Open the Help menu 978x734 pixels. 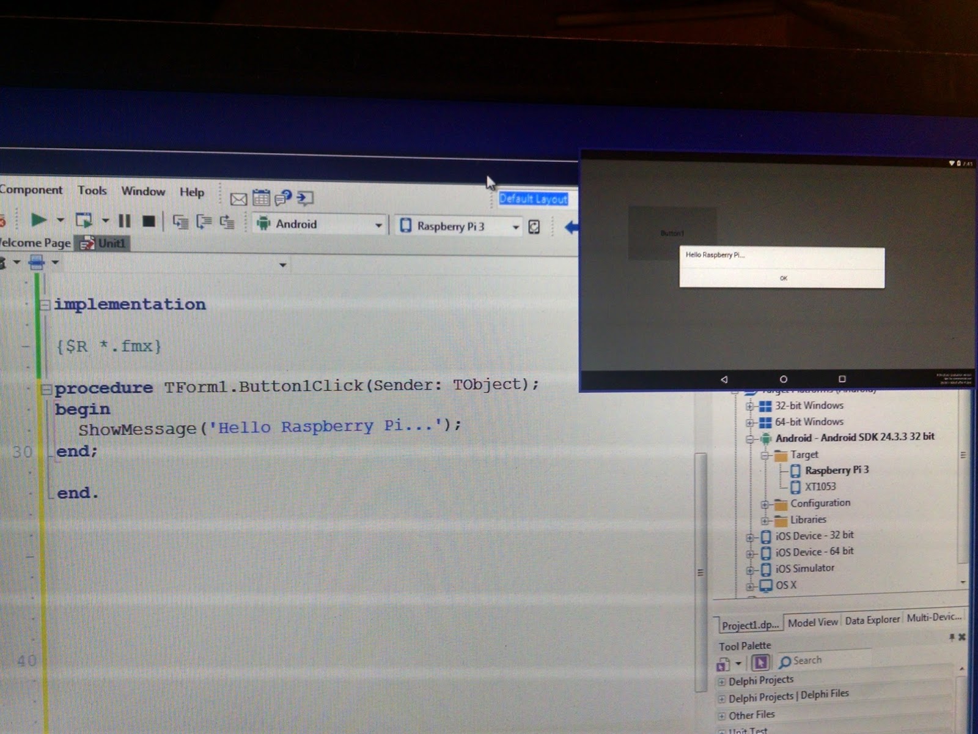(x=192, y=192)
